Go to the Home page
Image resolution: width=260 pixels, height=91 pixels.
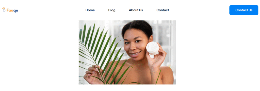coord(90,10)
